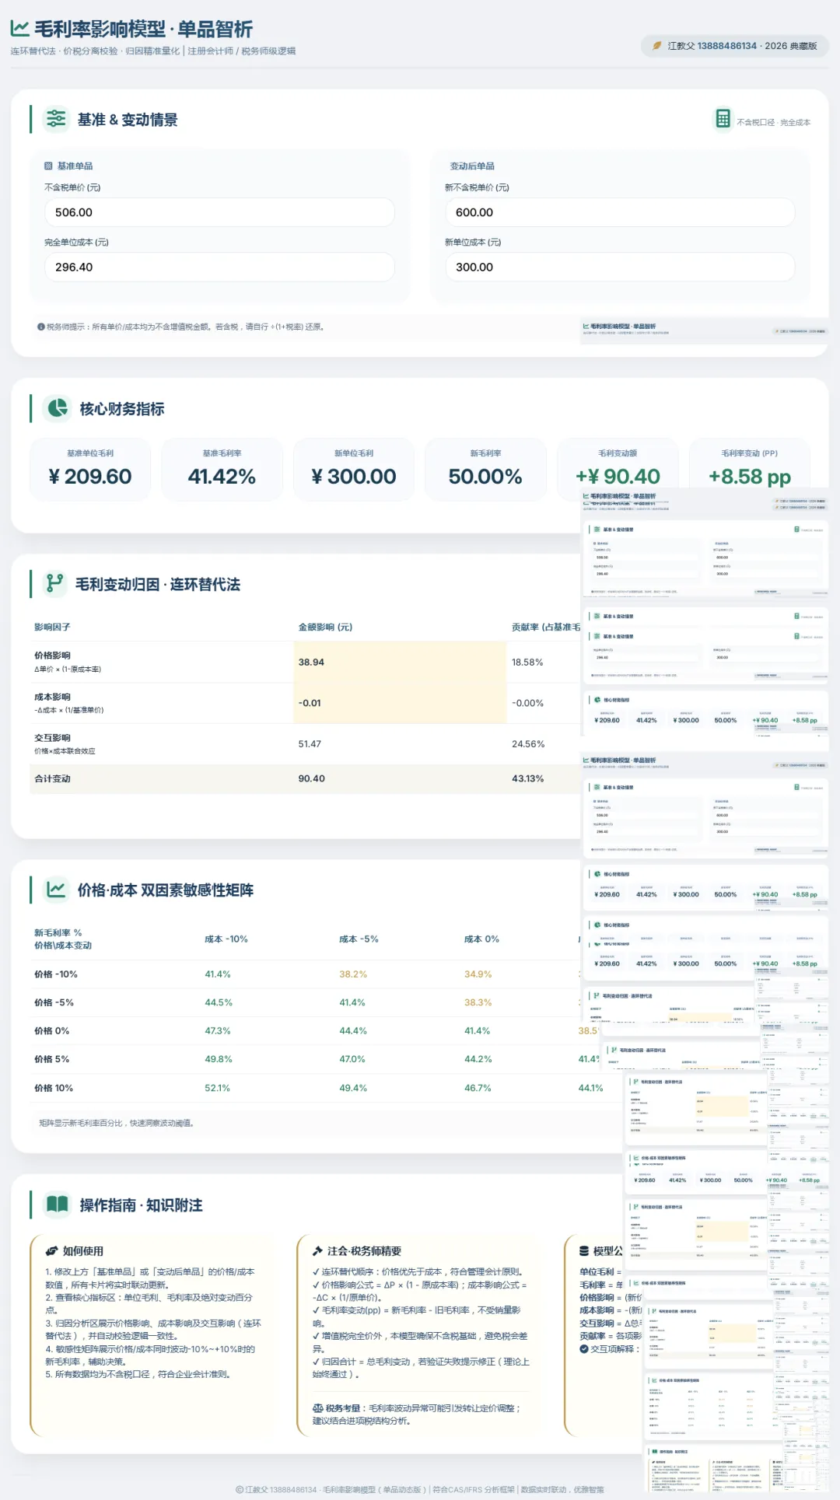Click the calculator icon beside 不含税口径
This screenshot has width=840, height=1500.
[723, 119]
